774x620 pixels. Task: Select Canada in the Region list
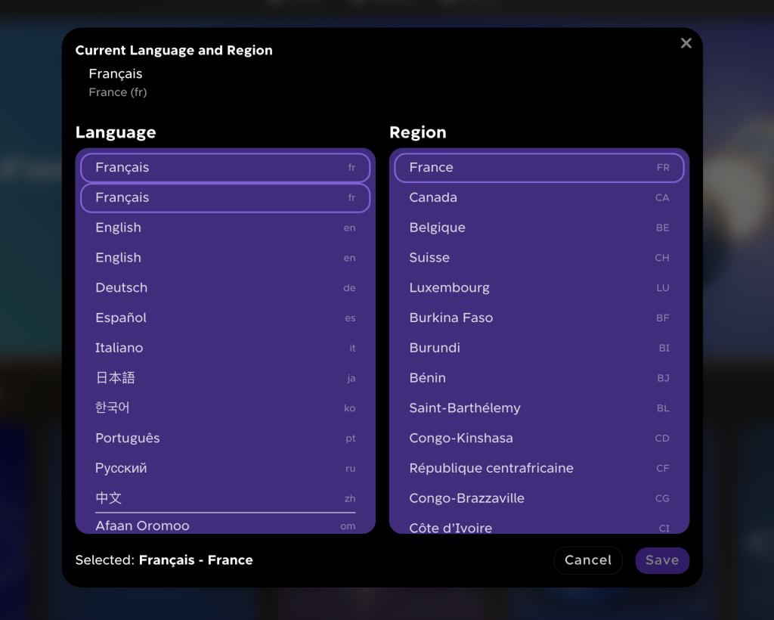point(539,198)
